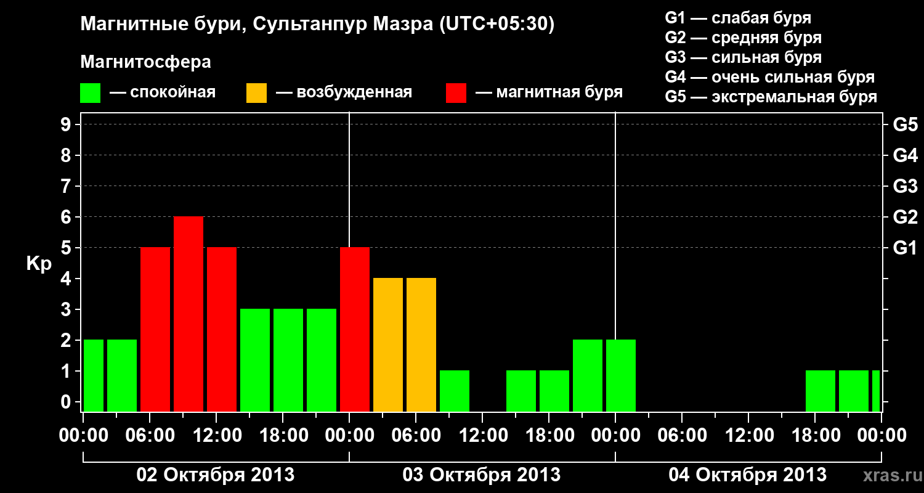This screenshot has width=924, height=493.
Task: Click the 'Kp' axis title
Action: [x=39, y=263]
